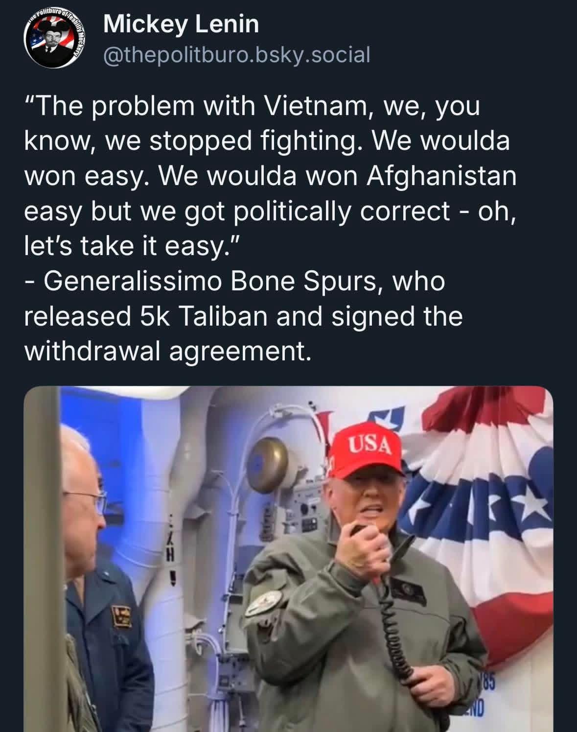Click the word Afghanistan in the post
577x732 pixels.
click(x=442, y=176)
